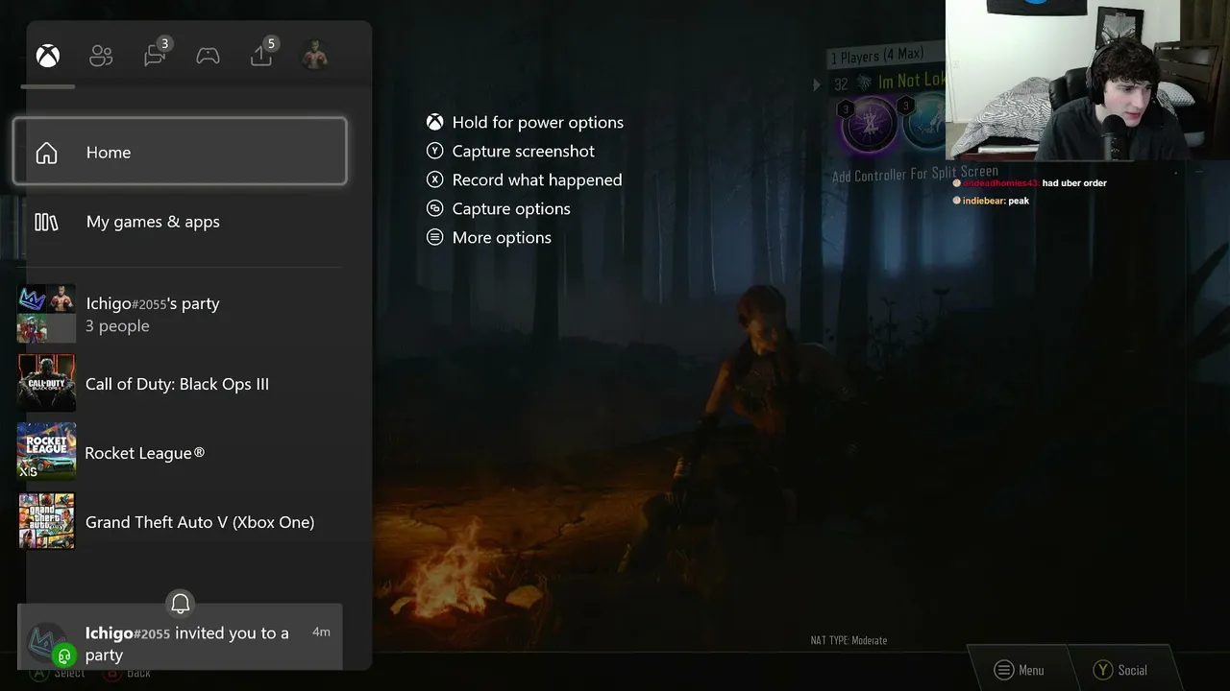Open the People tab in the guide
The width and height of the screenshot is (1230, 691).
(x=101, y=56)
